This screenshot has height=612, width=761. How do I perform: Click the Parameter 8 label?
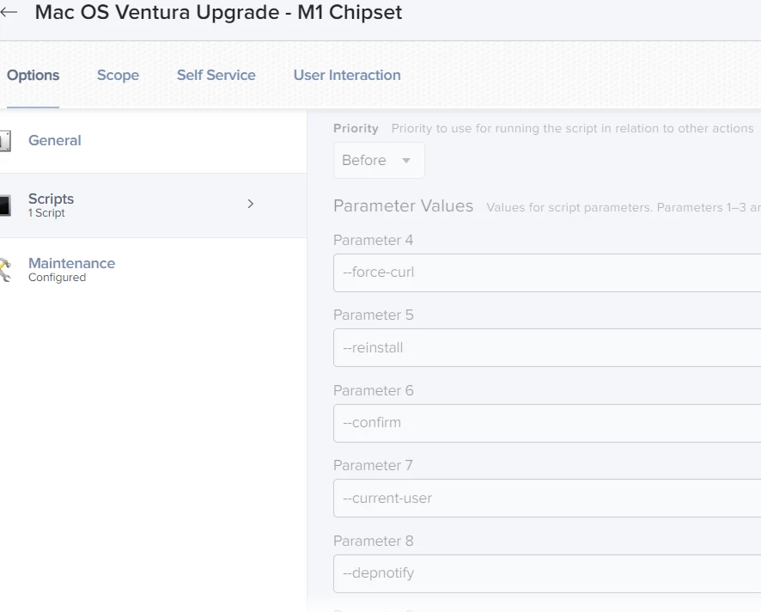[x=374, y=541]
